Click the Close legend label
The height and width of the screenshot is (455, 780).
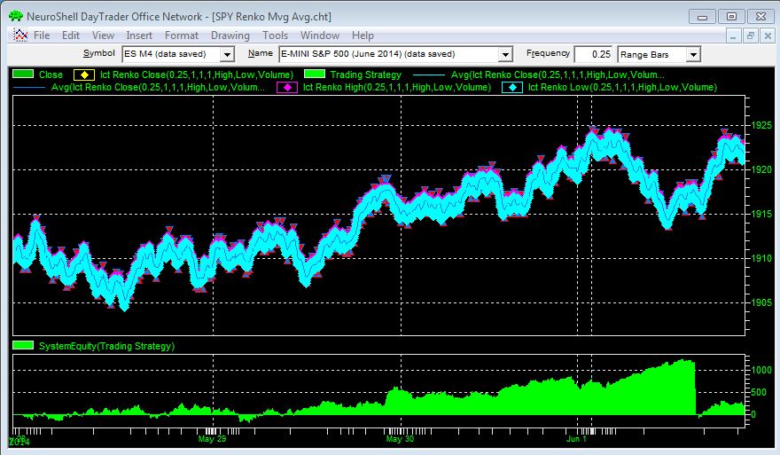point(51,75)
